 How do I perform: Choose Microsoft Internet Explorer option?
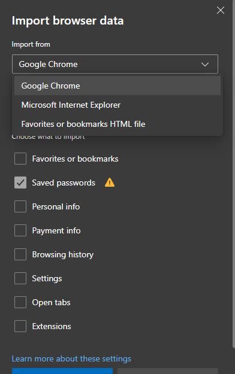pos(117,105)
